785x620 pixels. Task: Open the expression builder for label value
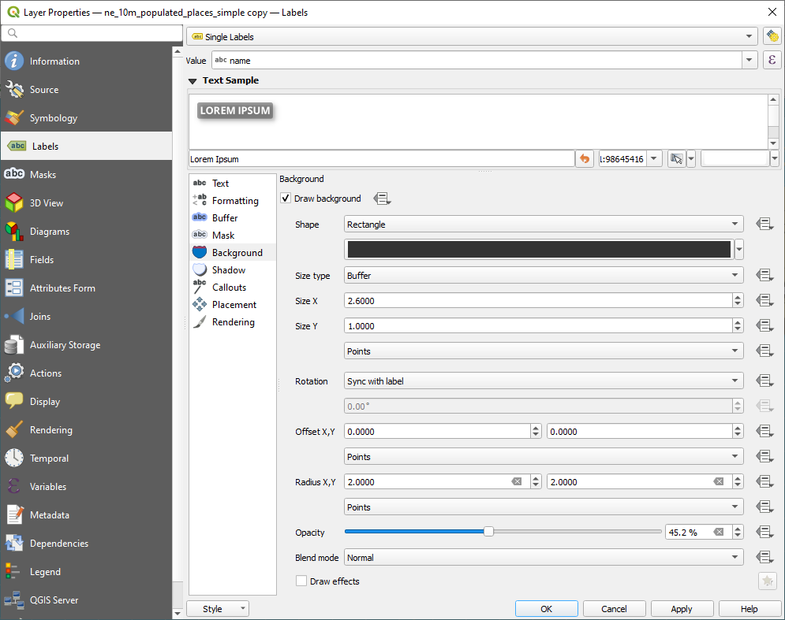772,60
